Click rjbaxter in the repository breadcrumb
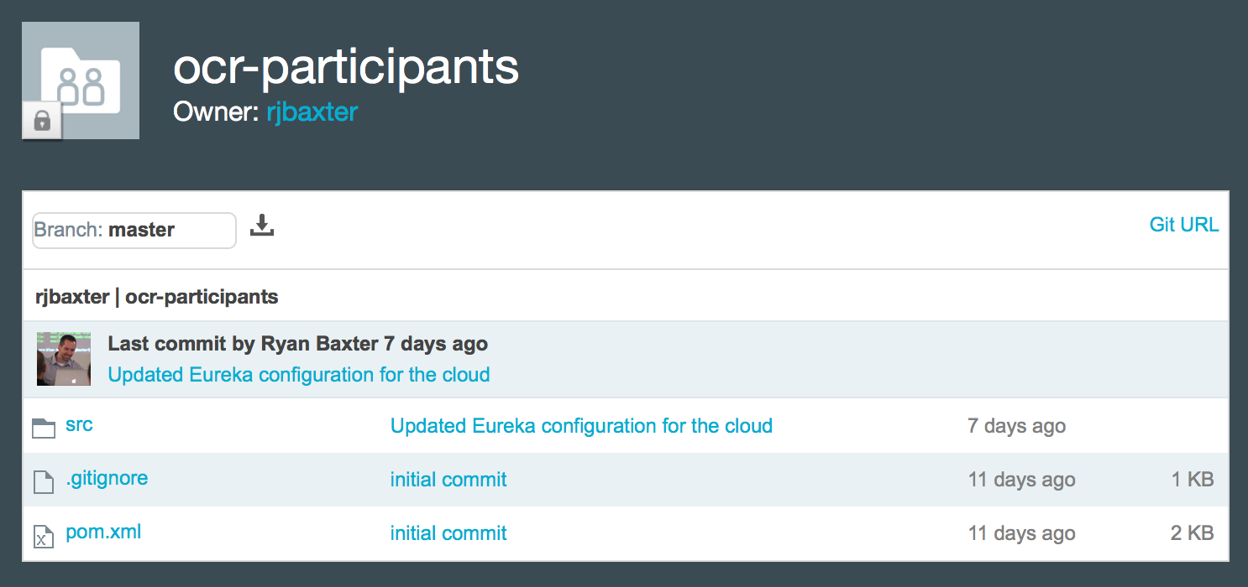This screenshot has height=587, width=1248. click(71, 296)
